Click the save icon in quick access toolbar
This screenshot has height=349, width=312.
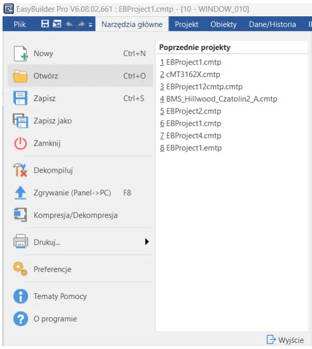45,24
